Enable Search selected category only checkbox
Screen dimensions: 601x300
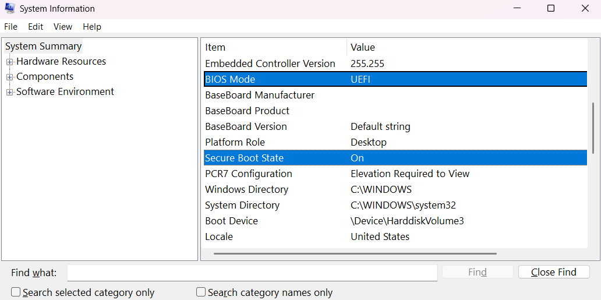pyautogui.click(x=16, y=292)
